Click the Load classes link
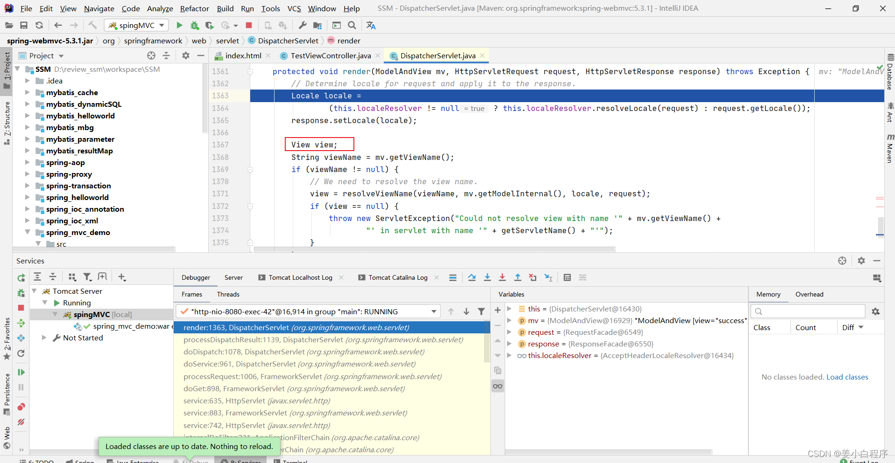The image size is (895, 463). 847,377
